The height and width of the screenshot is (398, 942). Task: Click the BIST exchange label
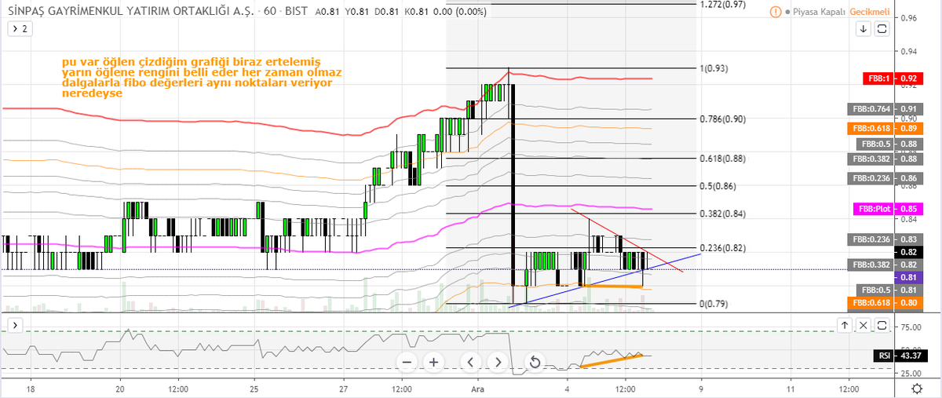point(298,13)
